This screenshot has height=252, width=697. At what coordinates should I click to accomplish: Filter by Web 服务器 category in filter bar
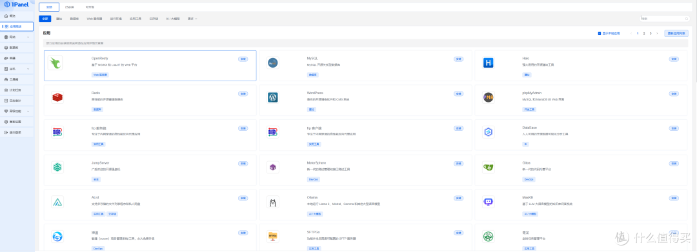(x=94, y=19)
